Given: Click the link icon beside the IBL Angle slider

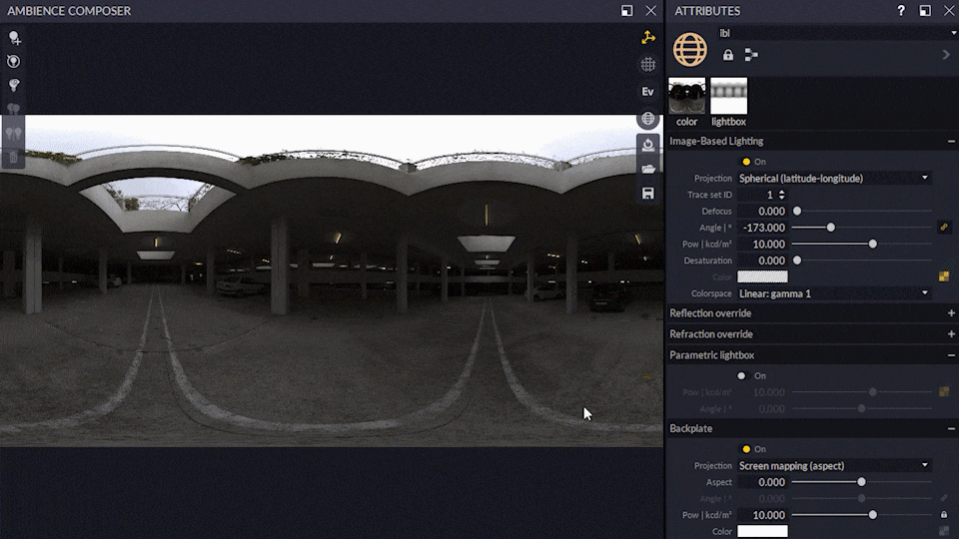Looking at the screenshot, I should click(944, 228).
